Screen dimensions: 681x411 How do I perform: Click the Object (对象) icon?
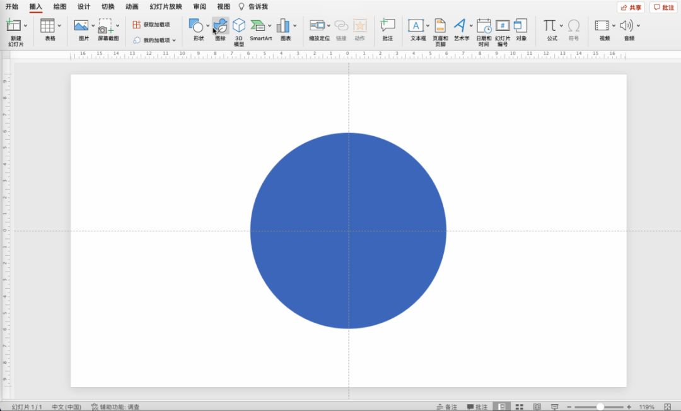(x=521, y=26)
